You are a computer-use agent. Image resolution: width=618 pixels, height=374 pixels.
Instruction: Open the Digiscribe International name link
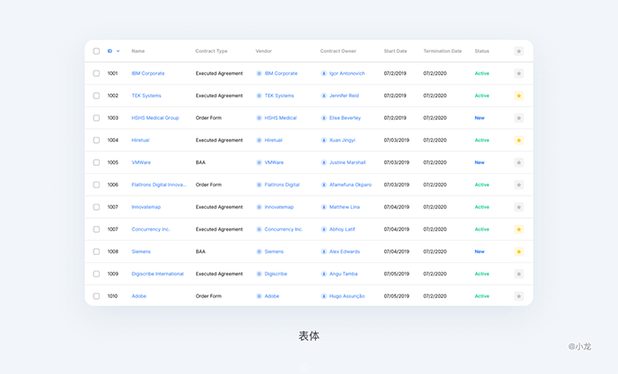tap(158, 273)
